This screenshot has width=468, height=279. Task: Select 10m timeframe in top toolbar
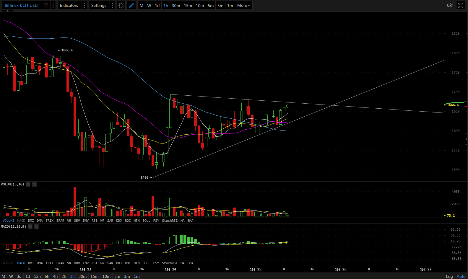200,5
